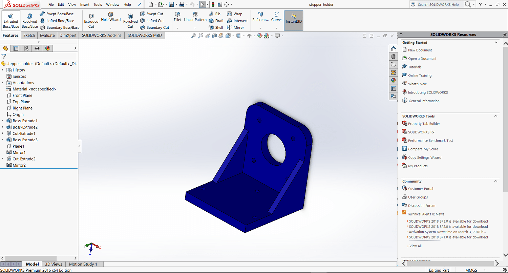
Task: Open the File menu
Action: [51, 5]
